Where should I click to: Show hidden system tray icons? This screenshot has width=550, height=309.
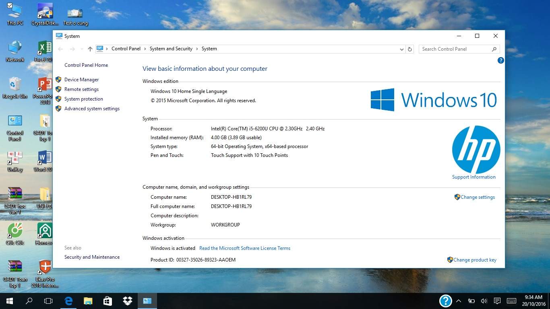click(459, 301)
